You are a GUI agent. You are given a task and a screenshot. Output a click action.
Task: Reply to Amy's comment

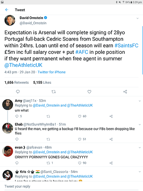click(17, 116)
